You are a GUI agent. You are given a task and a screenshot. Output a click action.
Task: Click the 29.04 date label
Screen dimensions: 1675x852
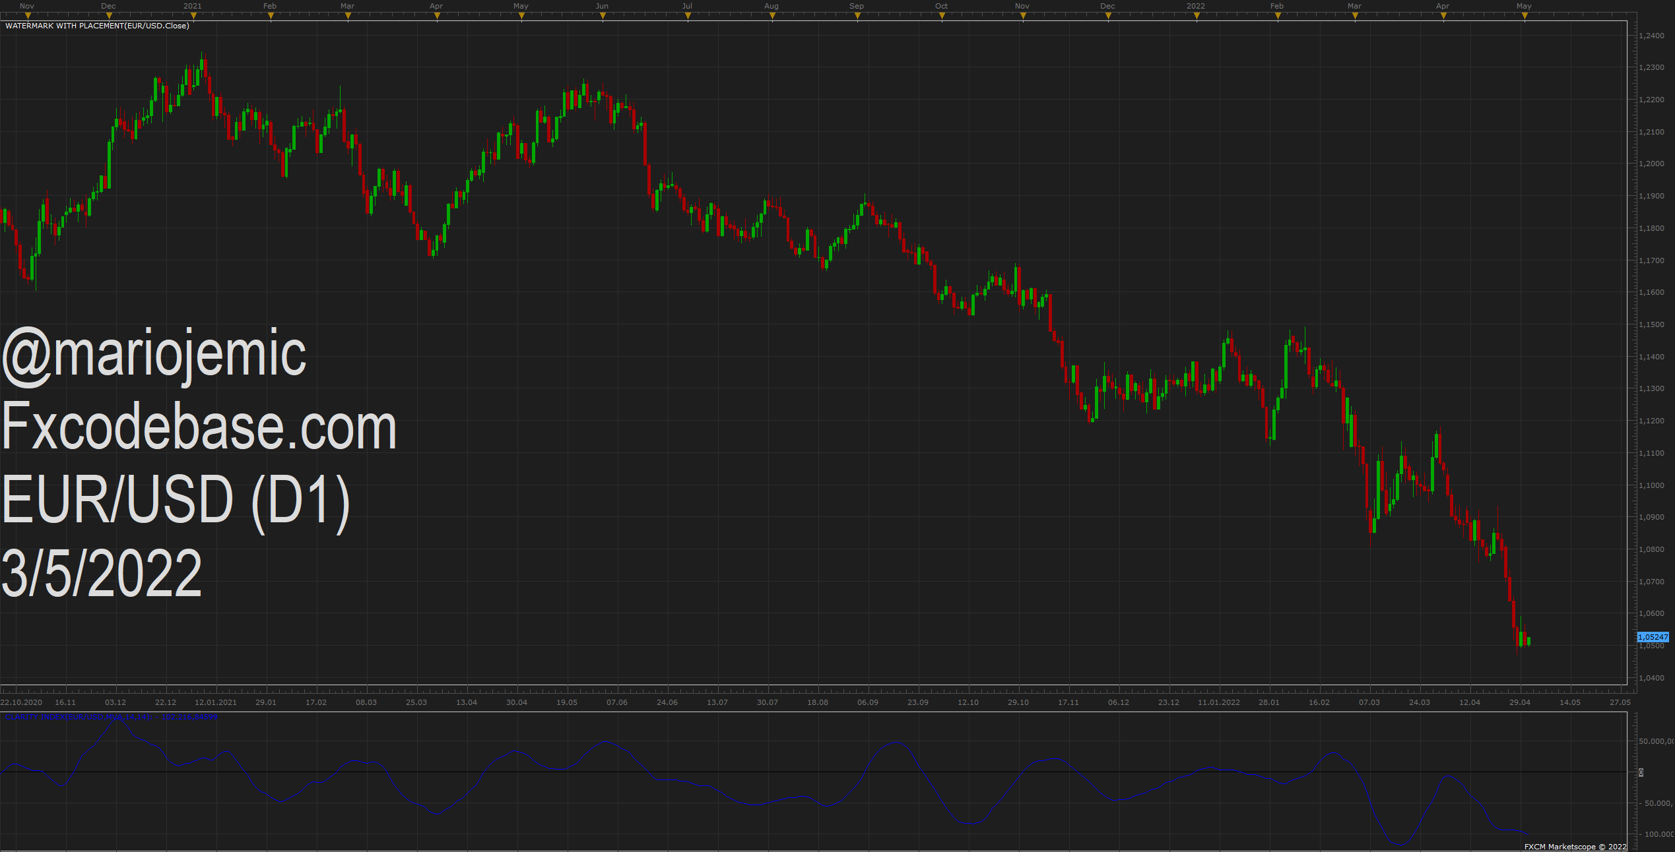click(x=1520, y=702)
